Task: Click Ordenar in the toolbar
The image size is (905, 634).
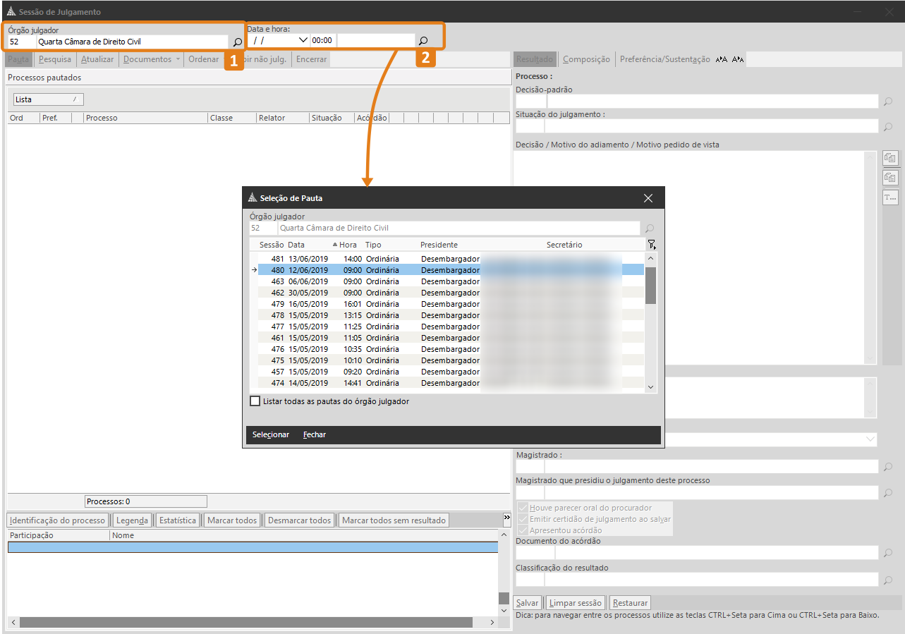Action: click(204, 59)
